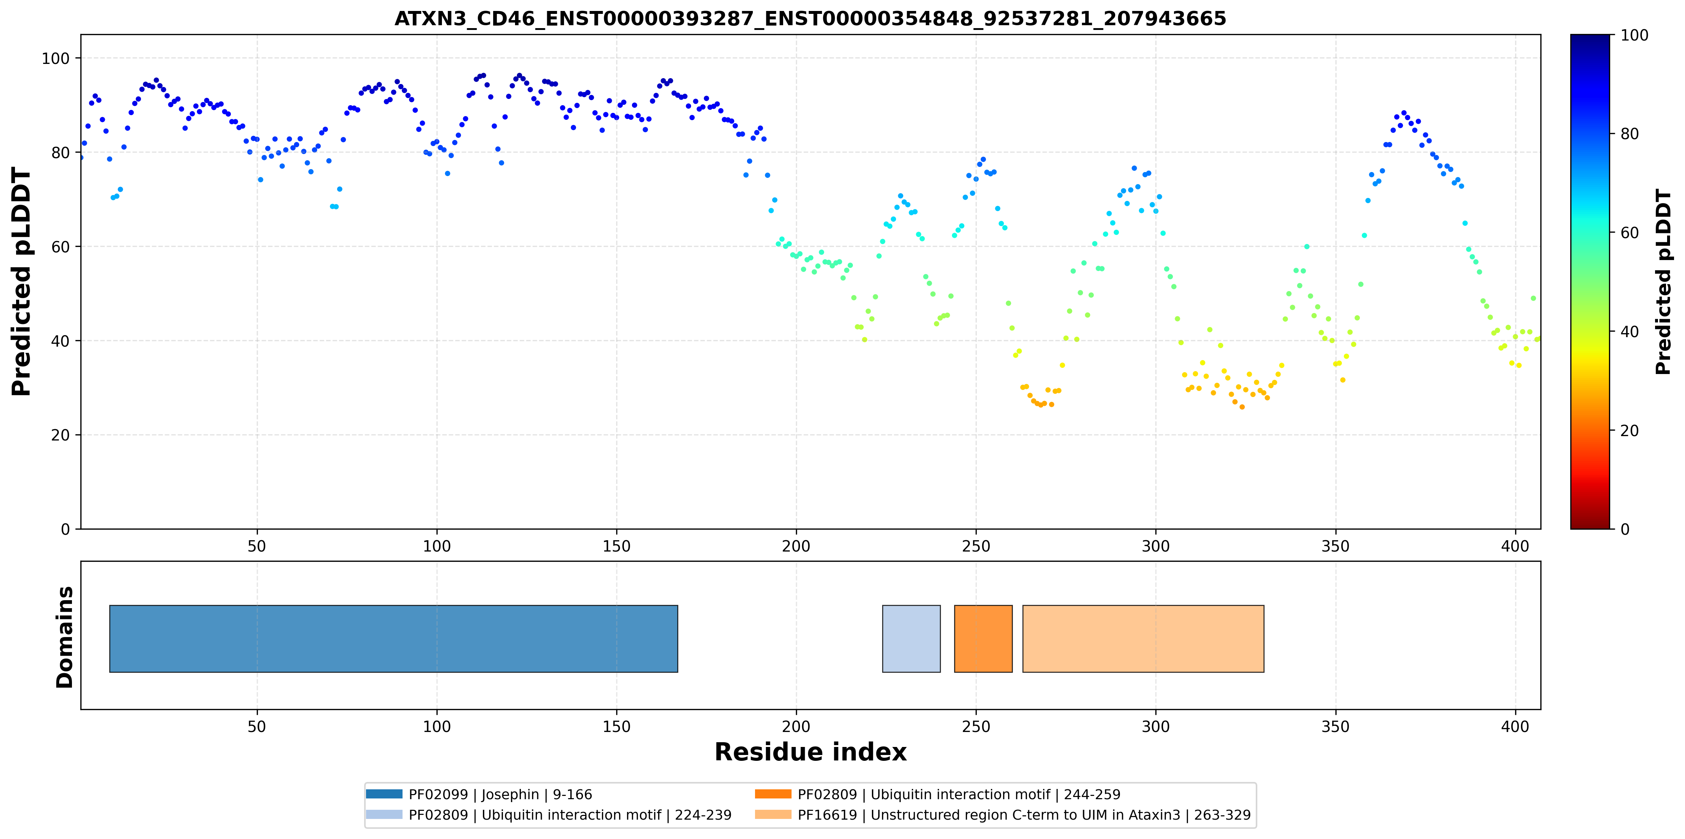1685x839 pixels.
Task: Click the PF02809 244-259 orange legend swatch
Action: point(773,794)
